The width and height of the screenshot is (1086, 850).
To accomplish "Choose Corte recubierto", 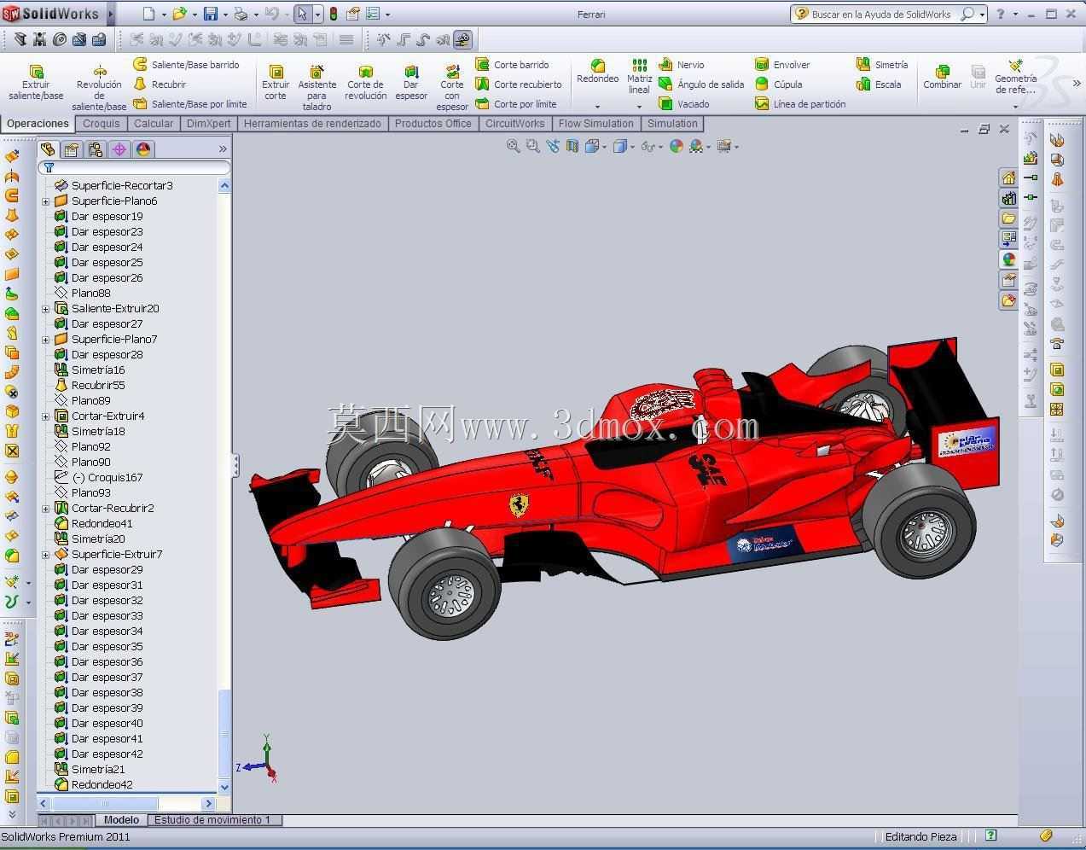I will pyautogui.click(x=519, y=84).
